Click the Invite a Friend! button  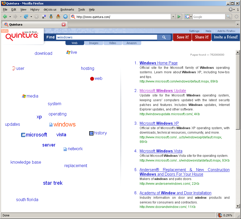(x=226, y=37)
